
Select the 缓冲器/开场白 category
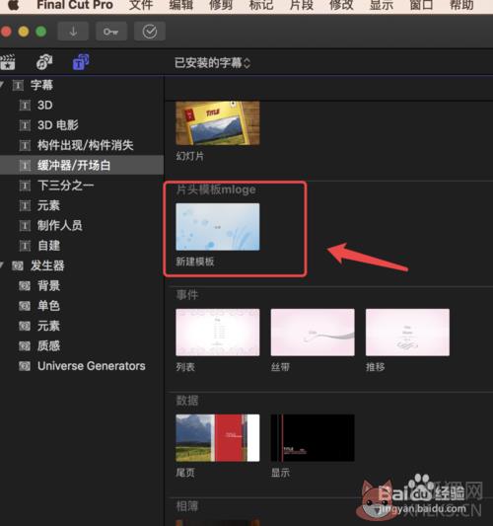(x=82, y=165)
